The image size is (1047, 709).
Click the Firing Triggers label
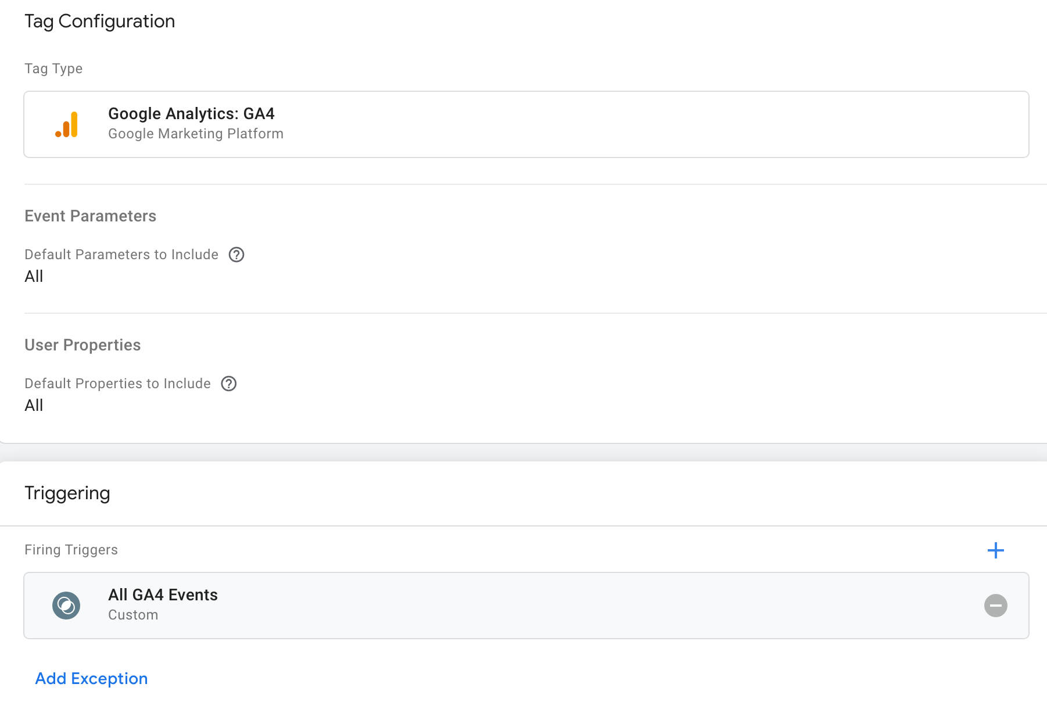click(71, 550)
